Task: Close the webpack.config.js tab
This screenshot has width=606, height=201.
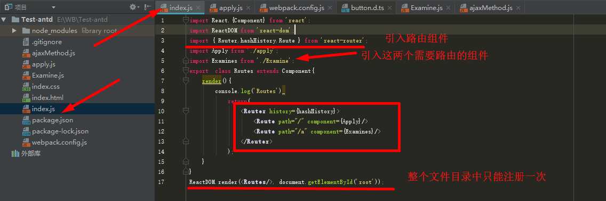Action: pyautogui.click(x=330, y=7)
